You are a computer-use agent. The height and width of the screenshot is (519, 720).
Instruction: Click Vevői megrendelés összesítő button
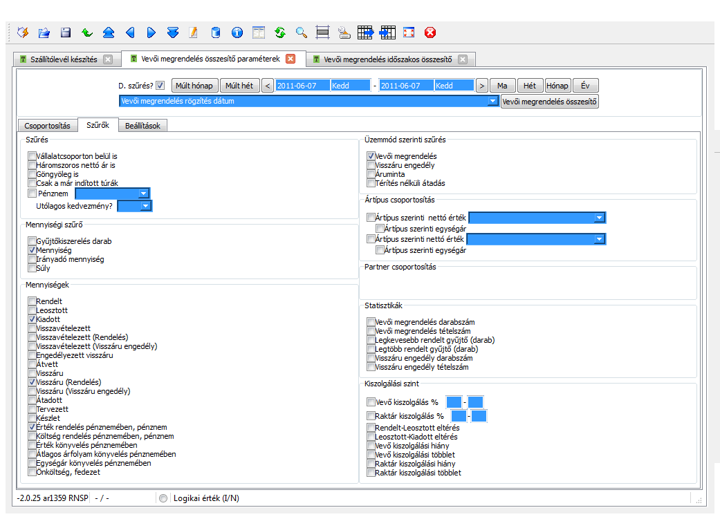[549, 102]
